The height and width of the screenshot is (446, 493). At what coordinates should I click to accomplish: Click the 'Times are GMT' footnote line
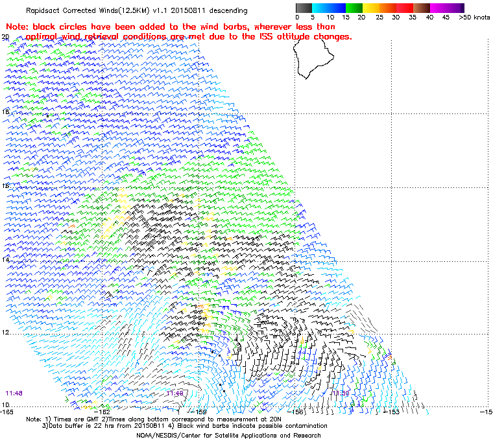(x=154, y=419)
